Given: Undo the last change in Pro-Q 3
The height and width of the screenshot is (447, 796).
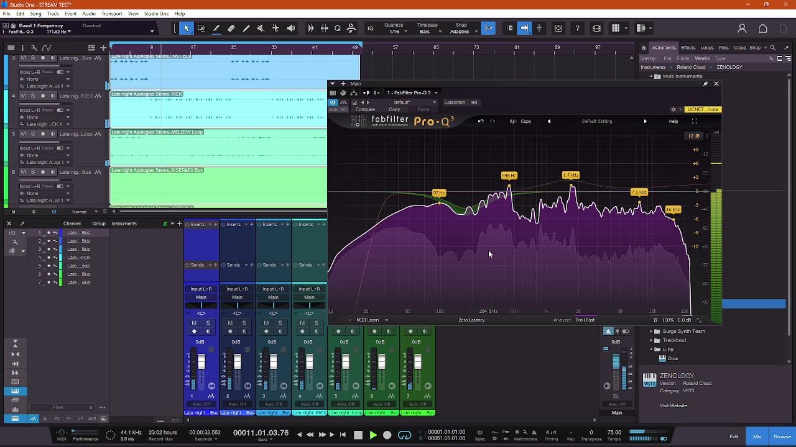Looking at the screenshot, I should coord(481,121).
